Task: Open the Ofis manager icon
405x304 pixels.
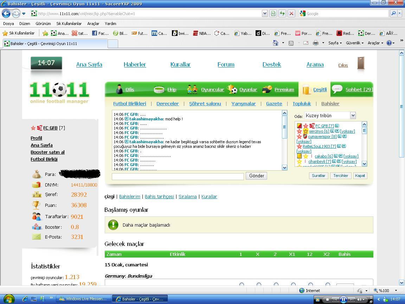Action: click(119, 89)
